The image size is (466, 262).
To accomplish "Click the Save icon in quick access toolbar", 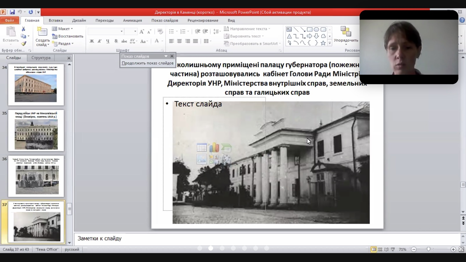I will click(x=12, y=12).
